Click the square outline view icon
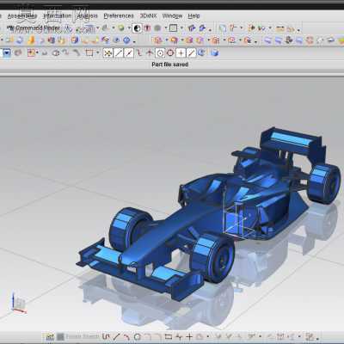 (x=173, y=28)
